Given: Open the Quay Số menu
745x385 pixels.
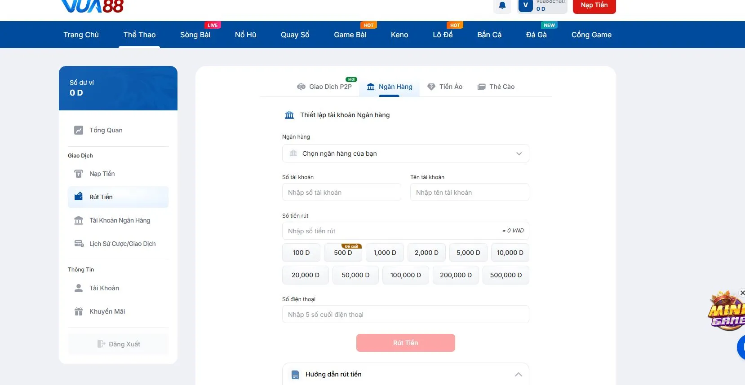Looking at the screenshot, I should pyautogui.click(x=295, y=35).
